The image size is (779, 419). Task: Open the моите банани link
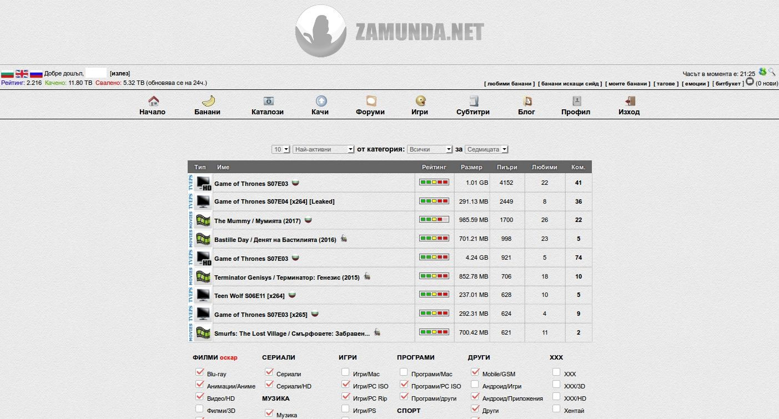pyautogui.click(x=628, y=84)
